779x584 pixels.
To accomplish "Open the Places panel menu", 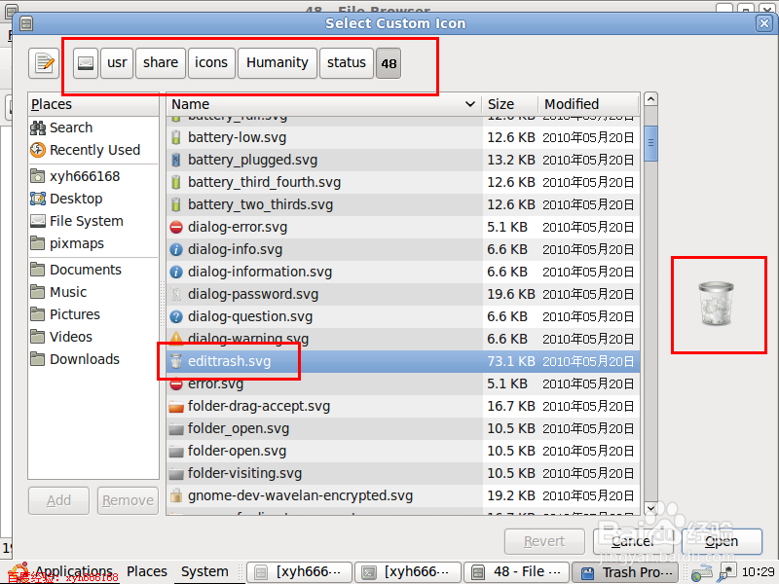I will (x=147, y=571).
